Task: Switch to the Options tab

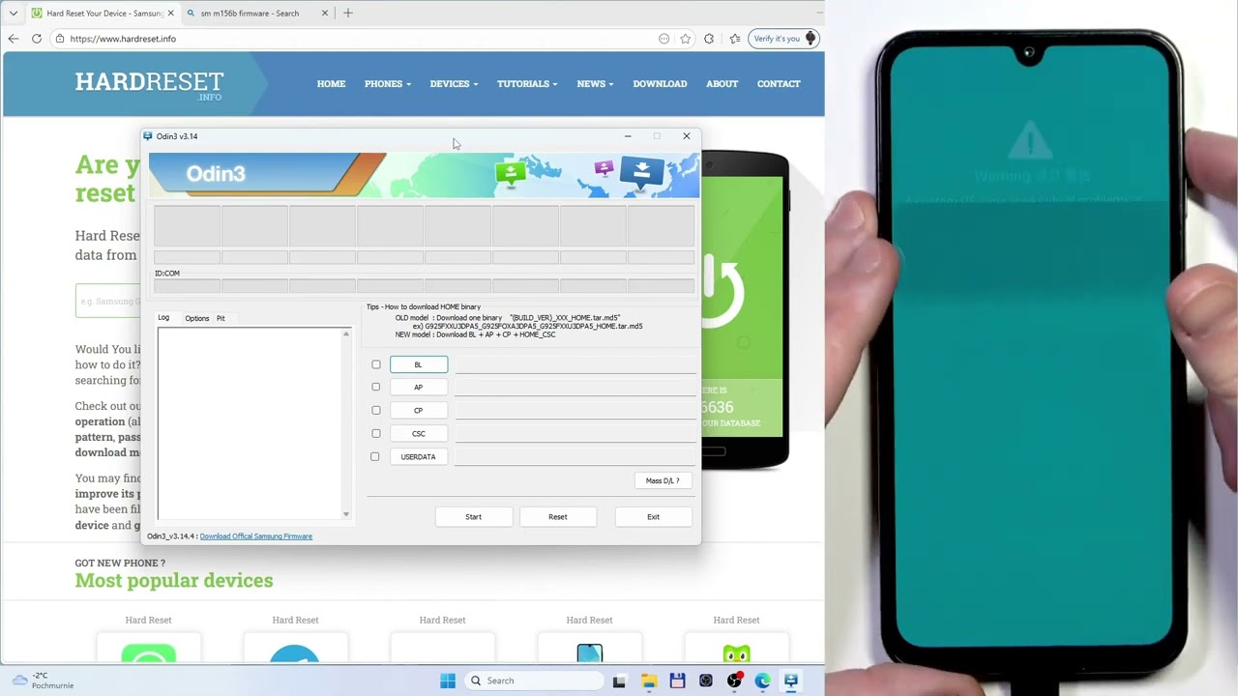Action: [196, 318]
